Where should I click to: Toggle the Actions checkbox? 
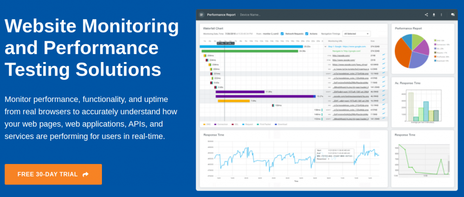[x=307, y=34]
